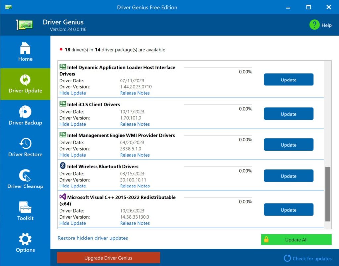The height and width of the screenshot is (266, 339).
Task: Update Intel Wireless Bluetooth Drivers
Action: tap(288, 176)
